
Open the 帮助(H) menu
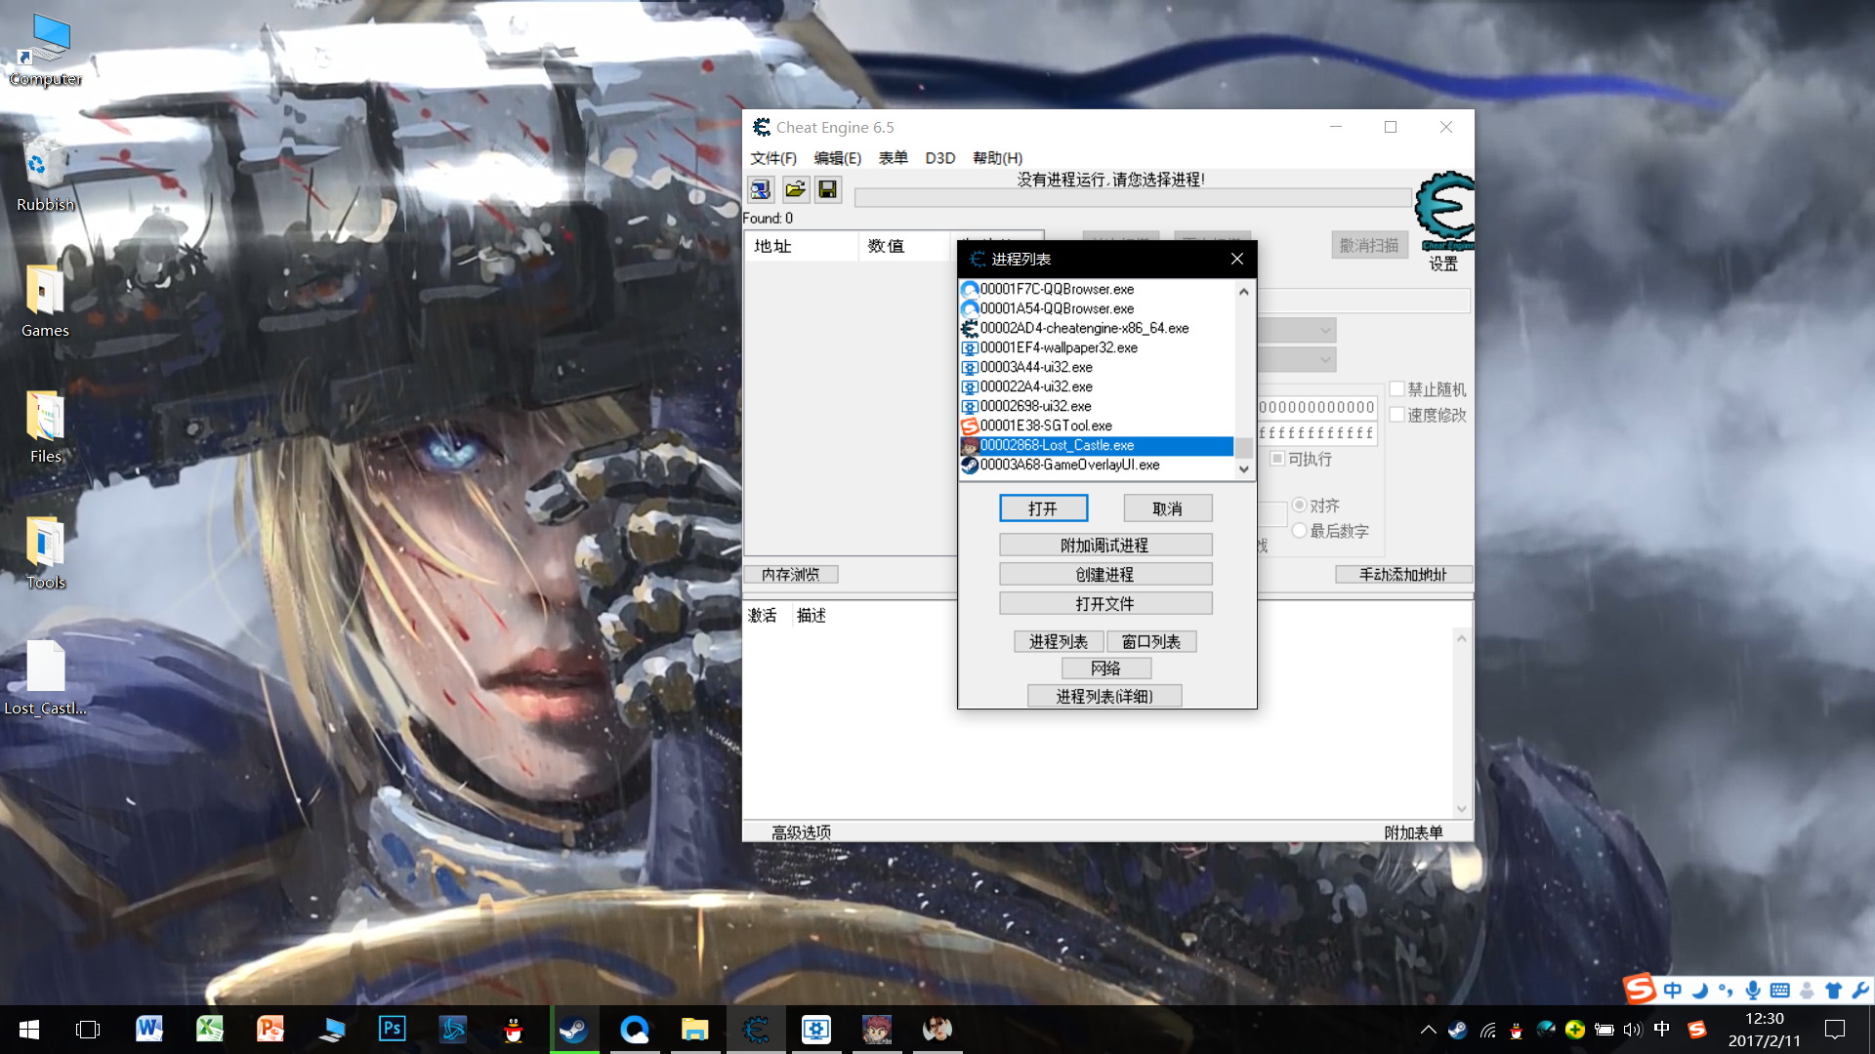997,158
